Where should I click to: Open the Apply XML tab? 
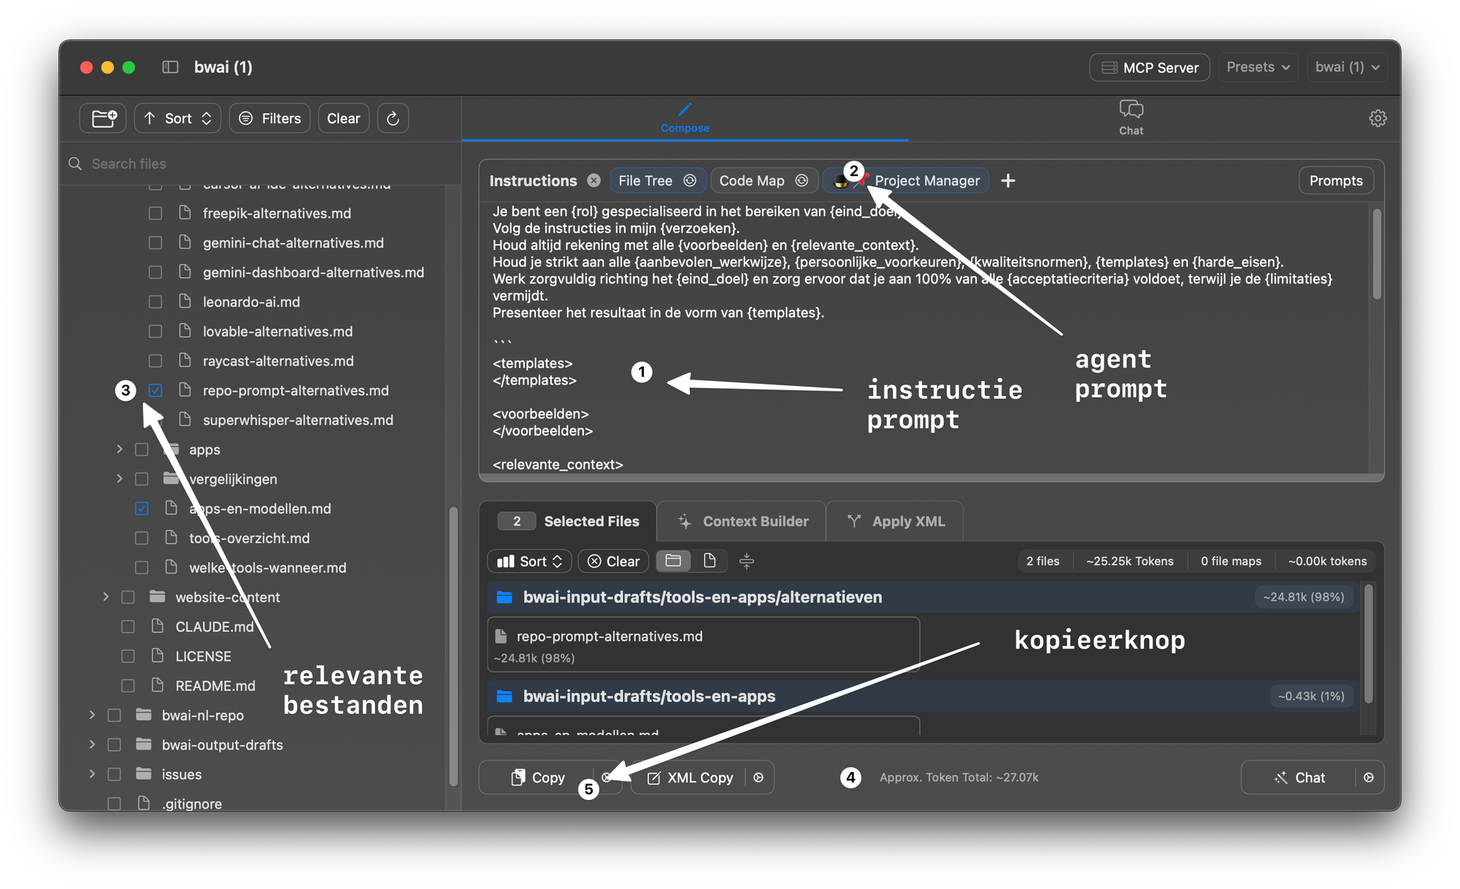coord(895,521)
